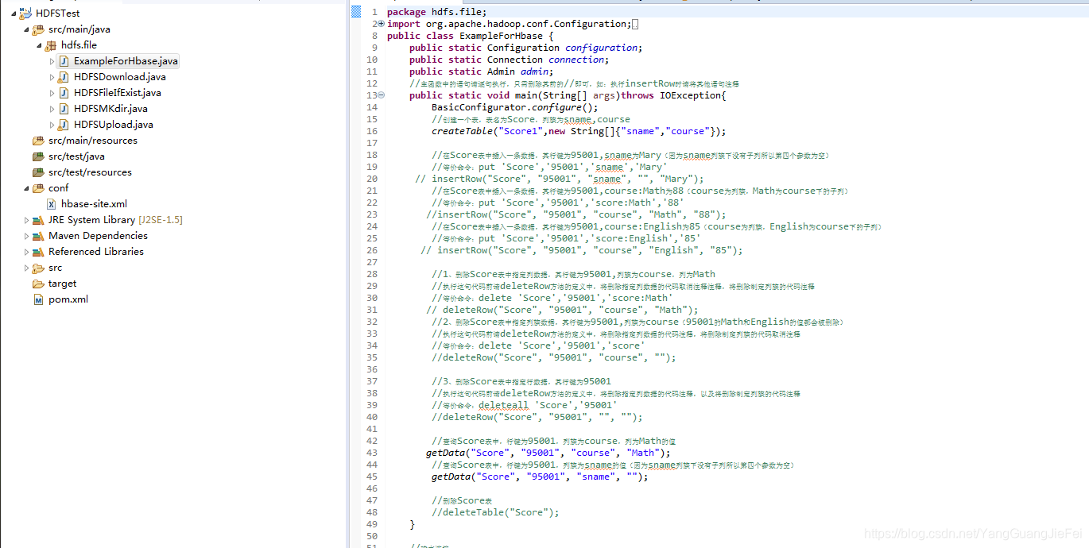Expand the Referenced Libraries node

pyautogui.click(x=26, y=252)
